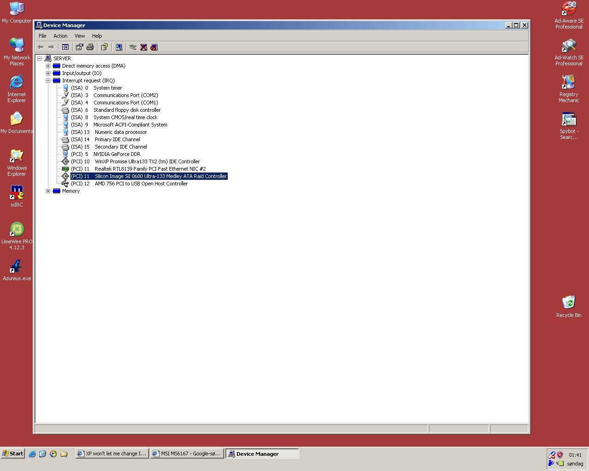589x471 pixels.
Task: Click the Forward arrow in Device Manager toolbar
Action: click(51, 47)
